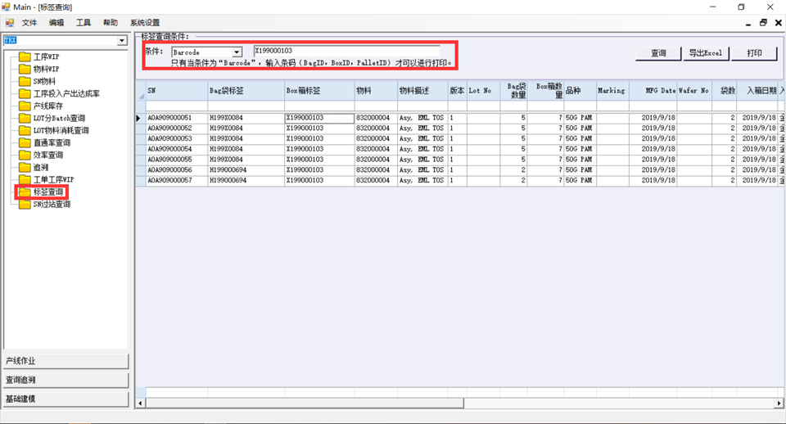Viewport: 786px width, 424px height.
Task: Select the row with SN A0A909000053
Action: tap(176, 139)
